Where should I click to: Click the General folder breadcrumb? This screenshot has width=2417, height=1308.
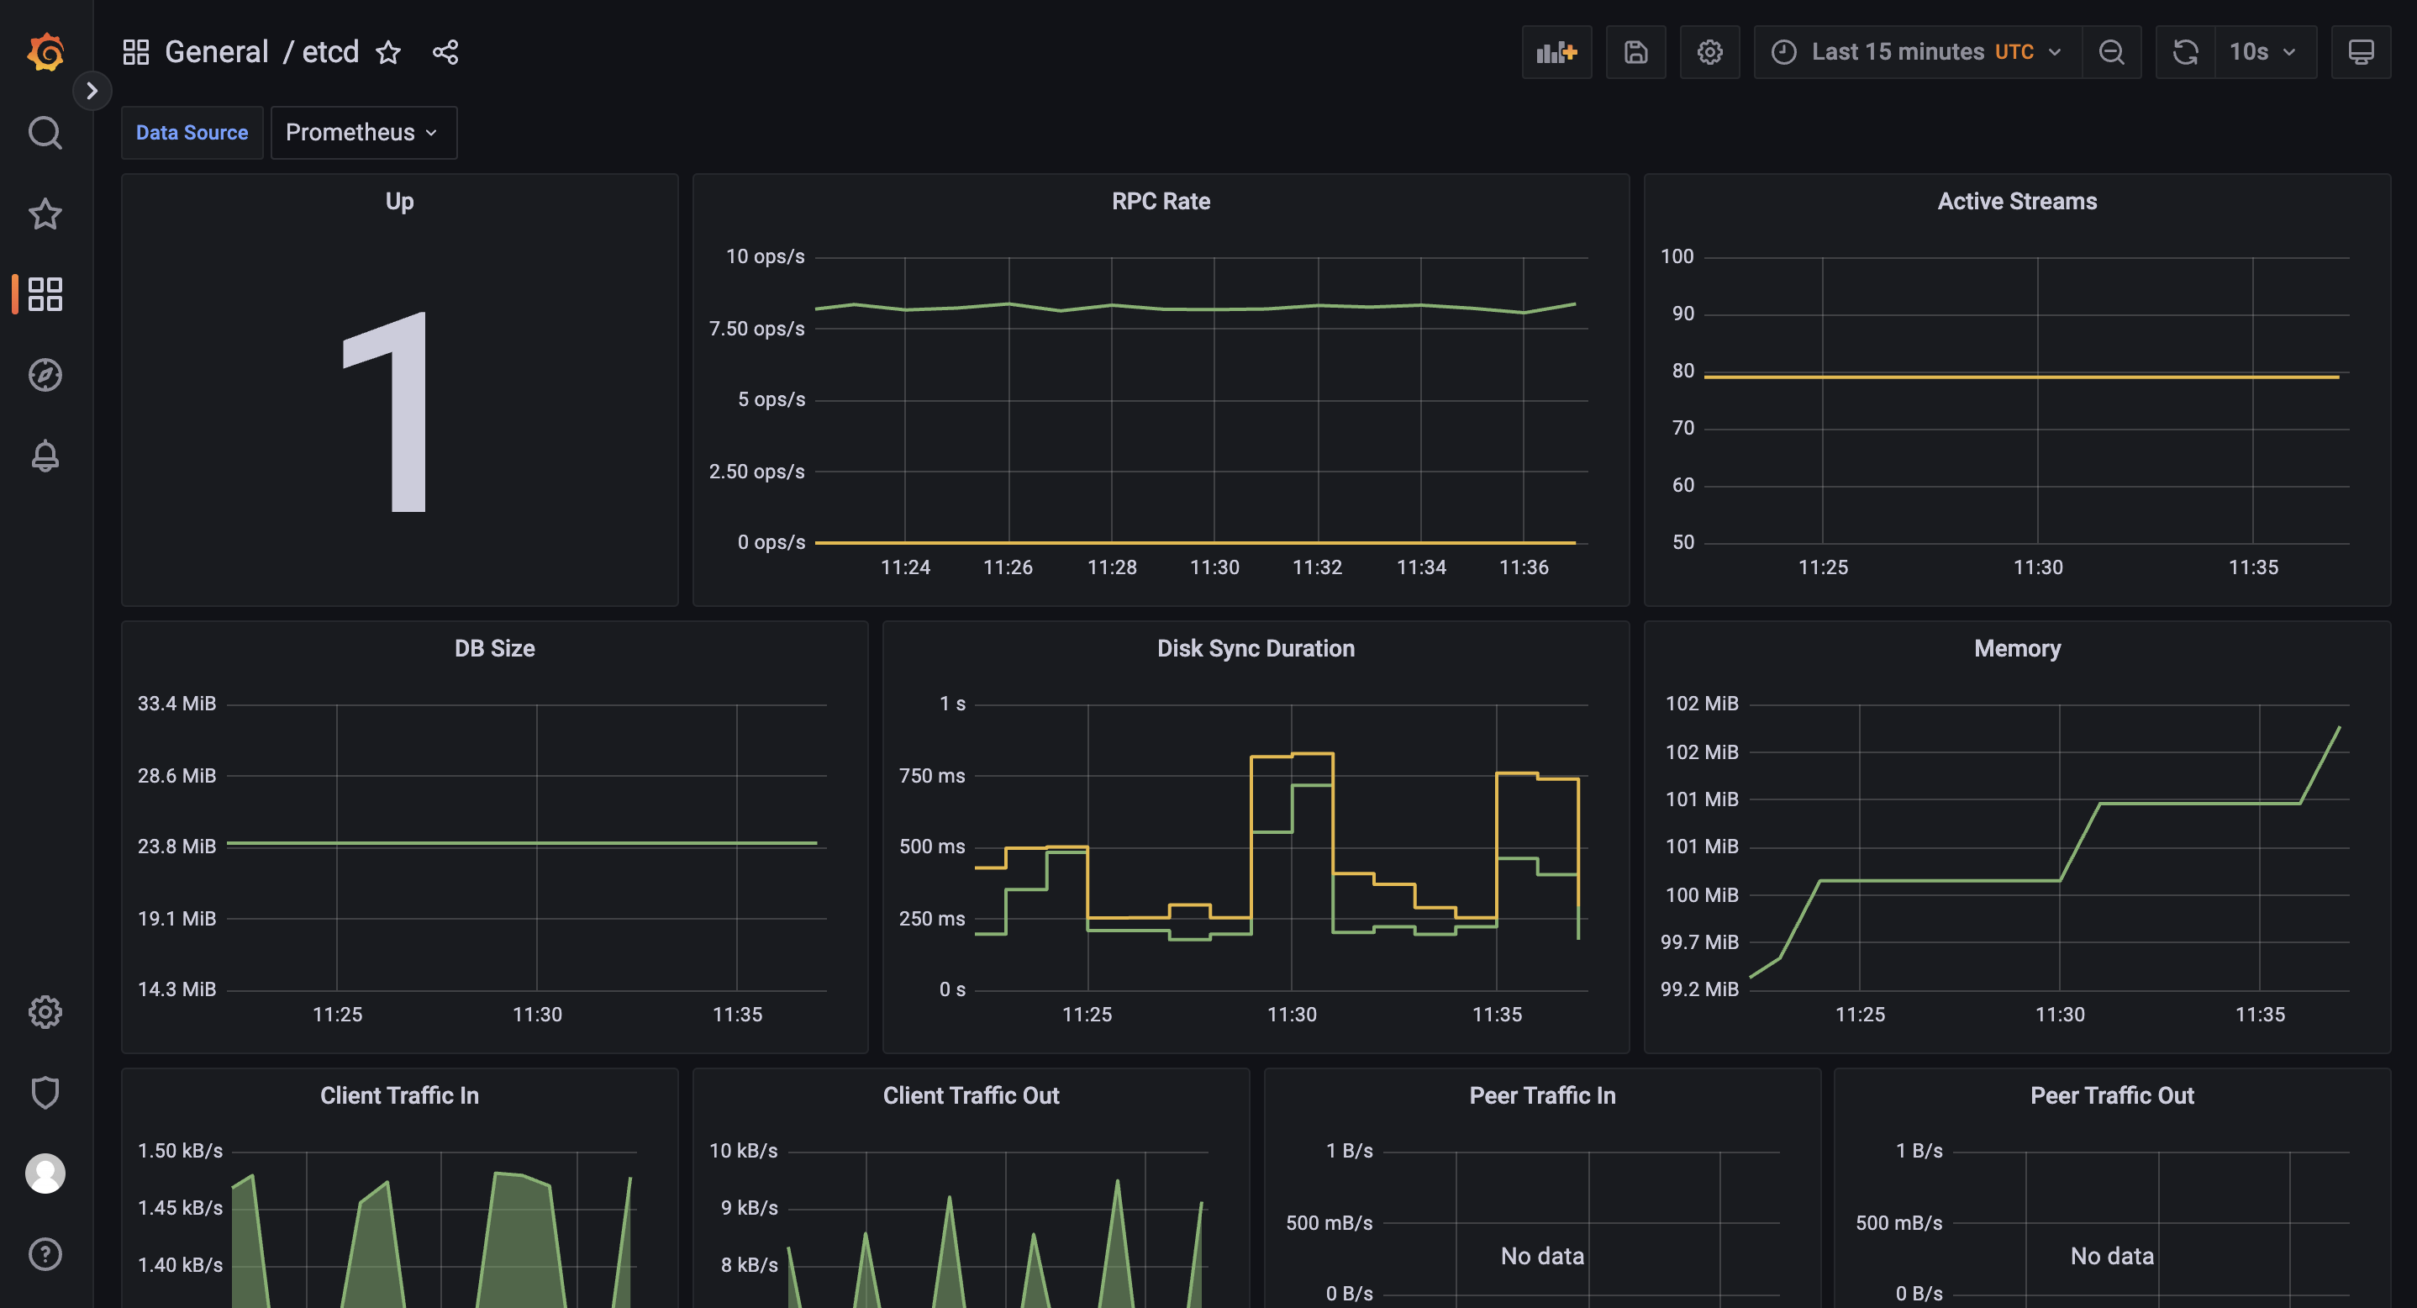(217, 51)
